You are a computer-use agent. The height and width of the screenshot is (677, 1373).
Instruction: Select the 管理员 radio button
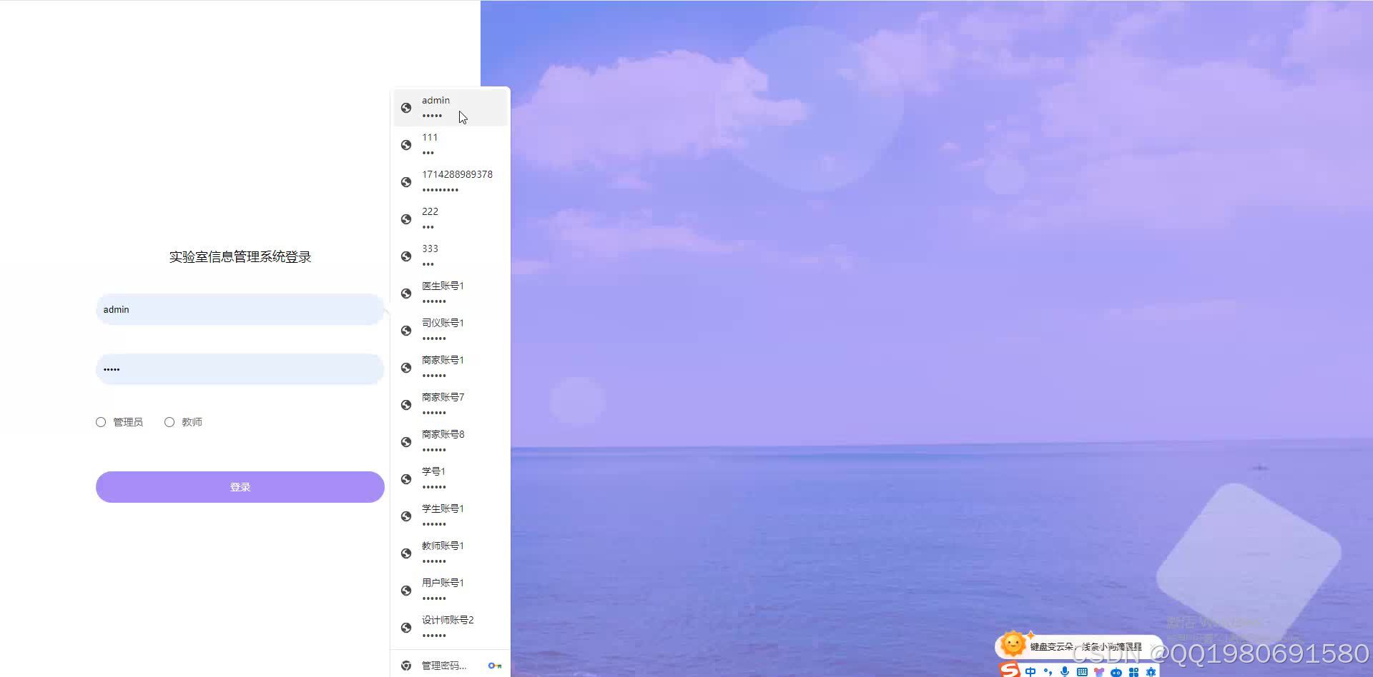click(101, 422)
